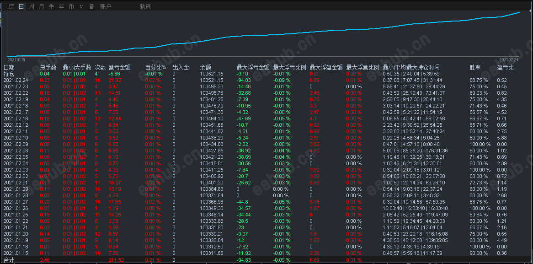Switch to the 年 yearly tab
Viewport: 533px width, 264px height.
click(x=62, y=6)
